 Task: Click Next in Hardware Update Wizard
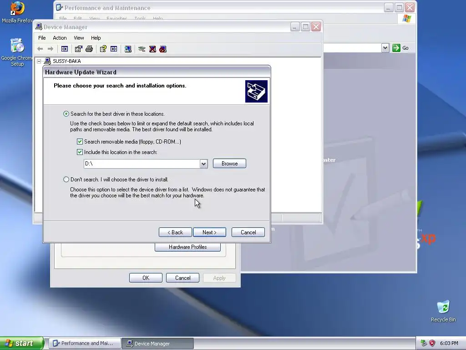pos(209,232)
